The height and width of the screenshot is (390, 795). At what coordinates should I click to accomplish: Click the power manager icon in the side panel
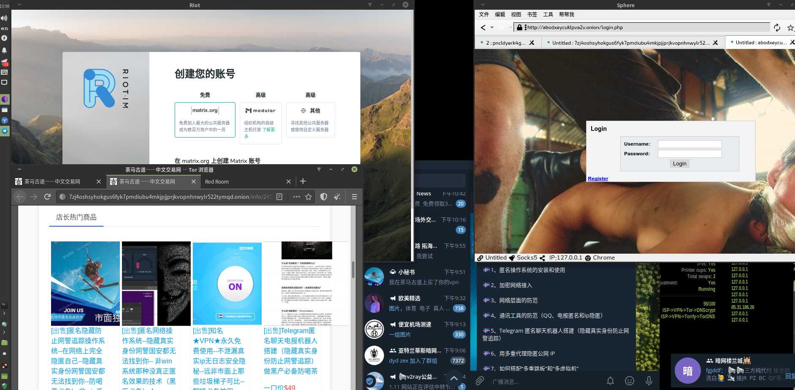[4, 38]
